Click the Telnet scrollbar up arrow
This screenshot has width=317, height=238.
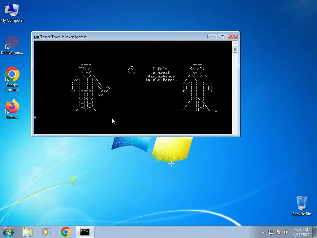tap(235, 43)
